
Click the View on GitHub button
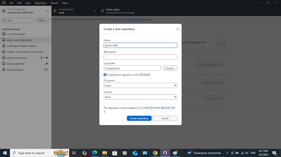click(213, 98)
